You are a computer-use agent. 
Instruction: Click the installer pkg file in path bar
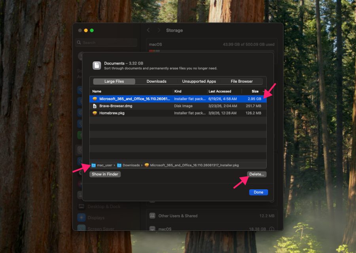(x=191, y=165)
